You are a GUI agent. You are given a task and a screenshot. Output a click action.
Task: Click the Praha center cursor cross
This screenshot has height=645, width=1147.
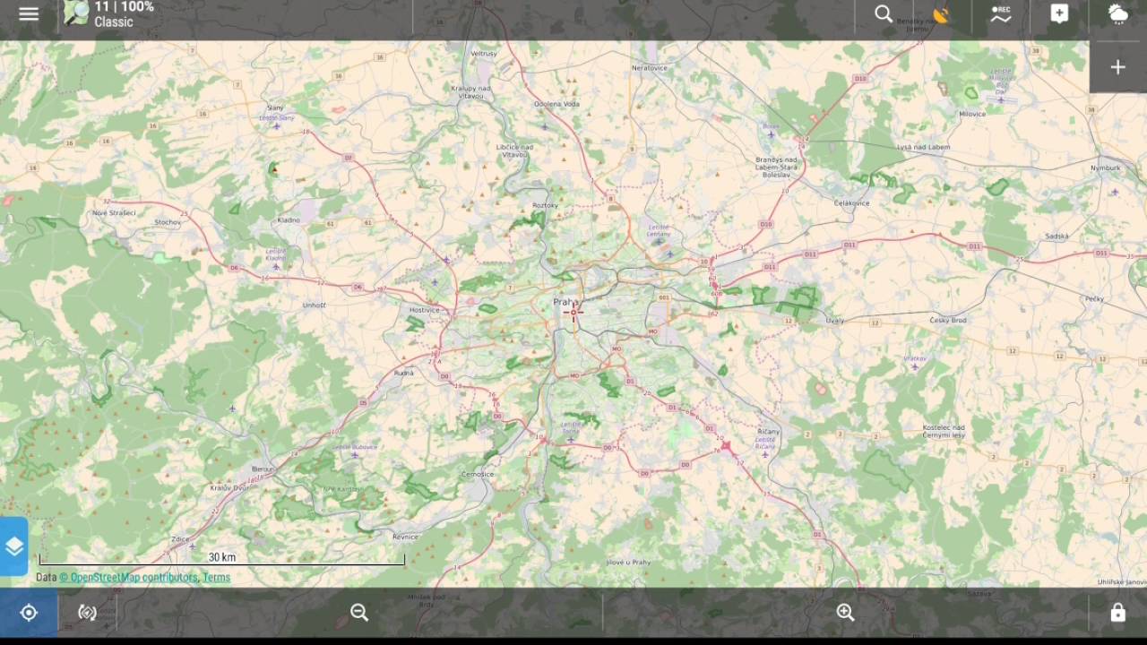pos(573,311)
